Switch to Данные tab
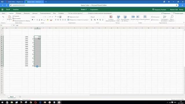Screen dimensions: 185x104 (35, 13)
